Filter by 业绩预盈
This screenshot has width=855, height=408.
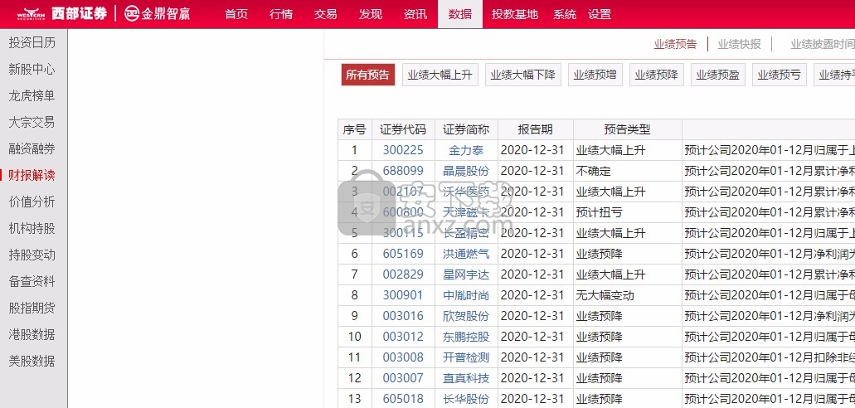pos(717,75)
